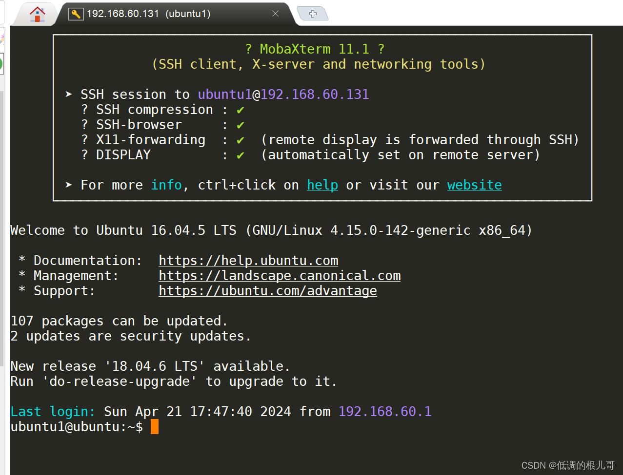Follow the help link in the banner
Screen dimensions: 623x475
pos(322,185)
